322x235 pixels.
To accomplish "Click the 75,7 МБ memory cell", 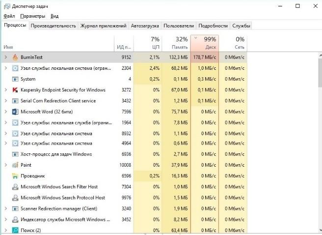I will [x=180, y=112].
